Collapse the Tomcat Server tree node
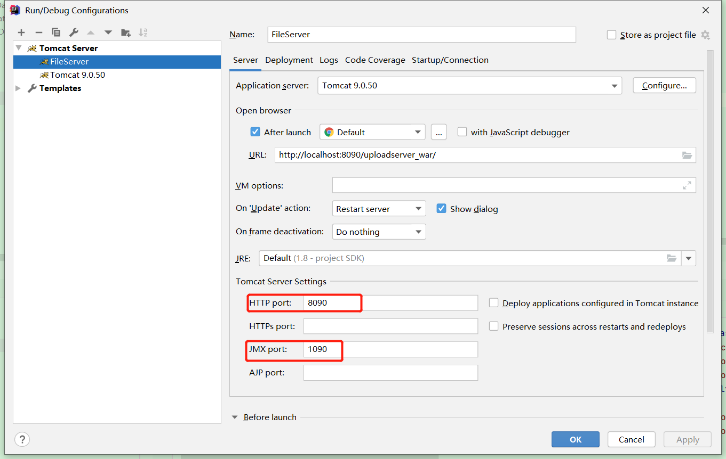The width and height of the screenshot is (726, 459). [19, 48]
